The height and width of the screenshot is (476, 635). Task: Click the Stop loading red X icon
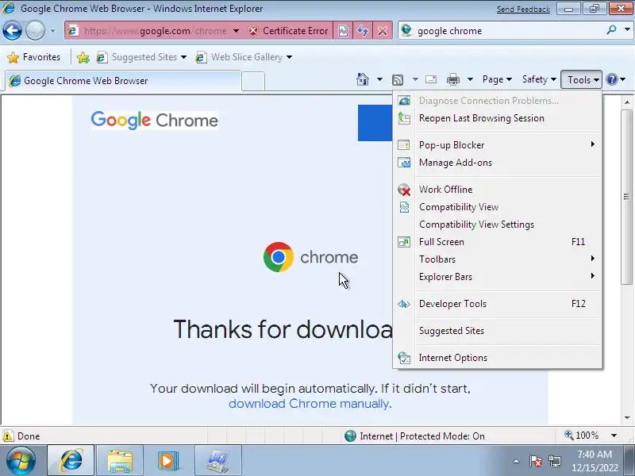point(383,31)
